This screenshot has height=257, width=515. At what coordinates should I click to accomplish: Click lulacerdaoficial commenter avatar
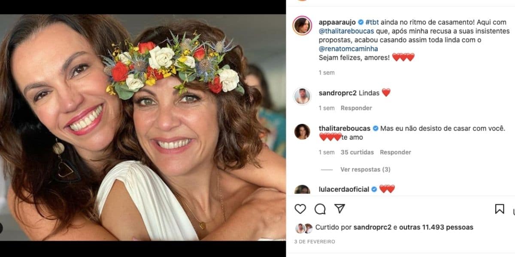coord(302,190)
